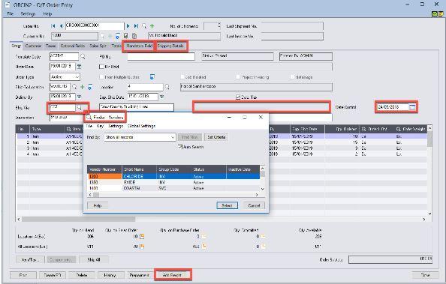Open Date Control calendar icon
This screenshot has width=446, height=284.
pos(412,107)
